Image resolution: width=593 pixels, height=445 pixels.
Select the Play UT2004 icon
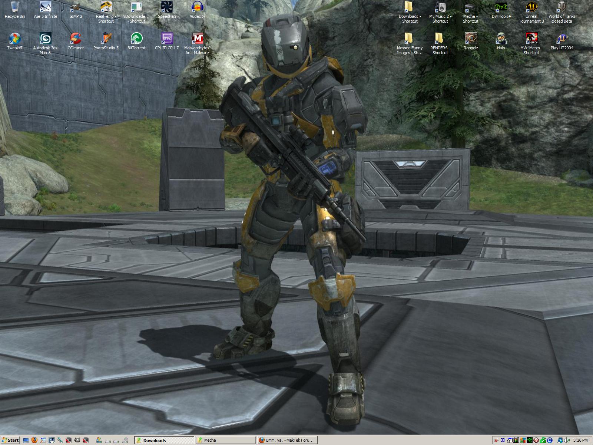coord(562,41)
